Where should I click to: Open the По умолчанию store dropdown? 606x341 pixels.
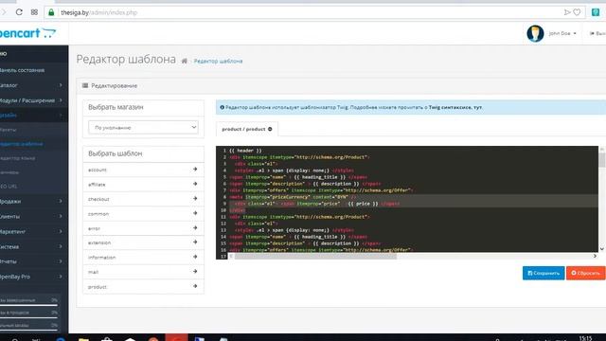[x=143, y=127]
